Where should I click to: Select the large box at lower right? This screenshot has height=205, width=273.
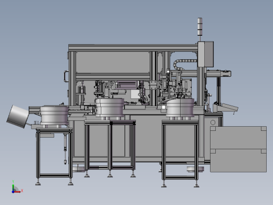(x=238, y=149)
